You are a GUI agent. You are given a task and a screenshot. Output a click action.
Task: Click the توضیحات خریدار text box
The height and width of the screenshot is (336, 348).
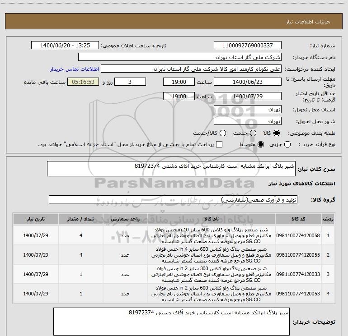[171, 322]
